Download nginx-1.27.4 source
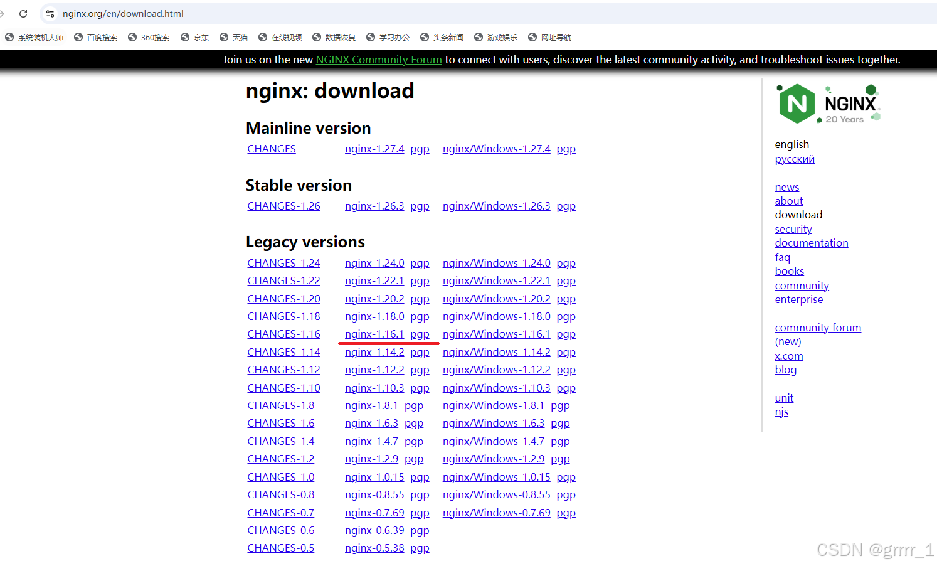Image resolution: width=937 pixels, height=566 pixels. [374, 149]
